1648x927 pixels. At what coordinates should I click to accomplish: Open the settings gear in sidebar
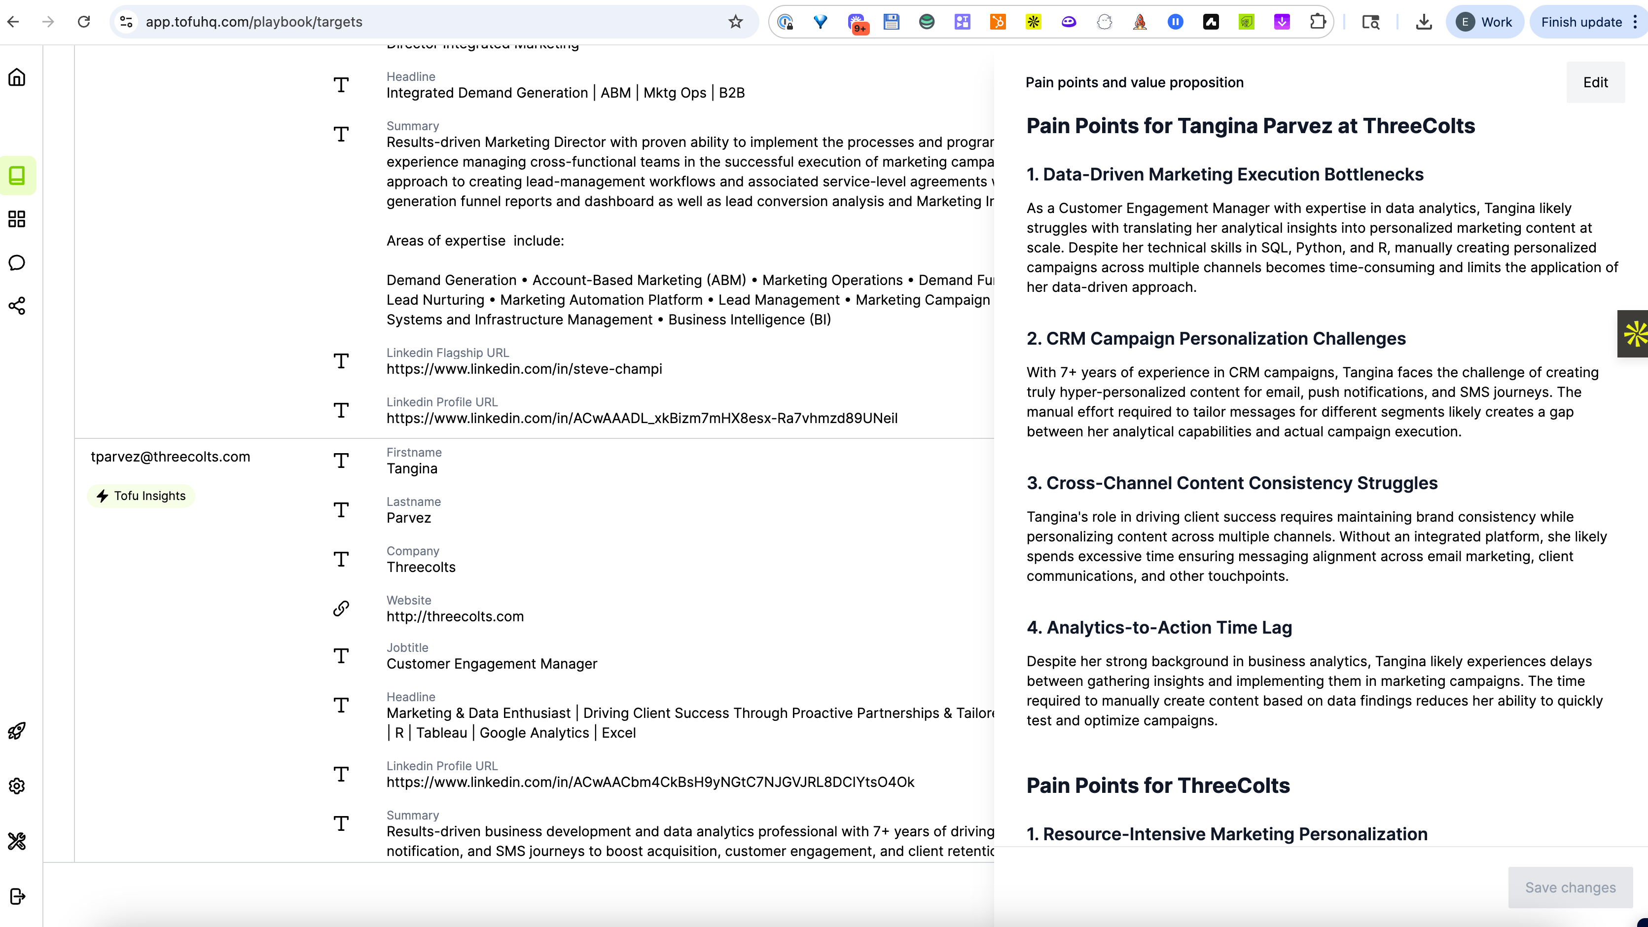tap(17, 785)
